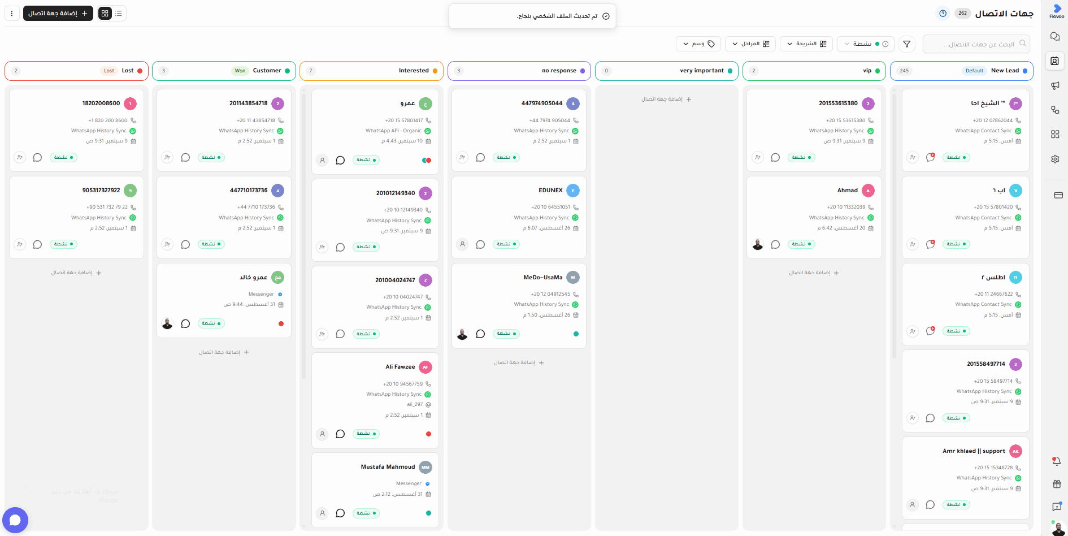
Task: Switch to kanban grid view
Action: coord(105,13)
